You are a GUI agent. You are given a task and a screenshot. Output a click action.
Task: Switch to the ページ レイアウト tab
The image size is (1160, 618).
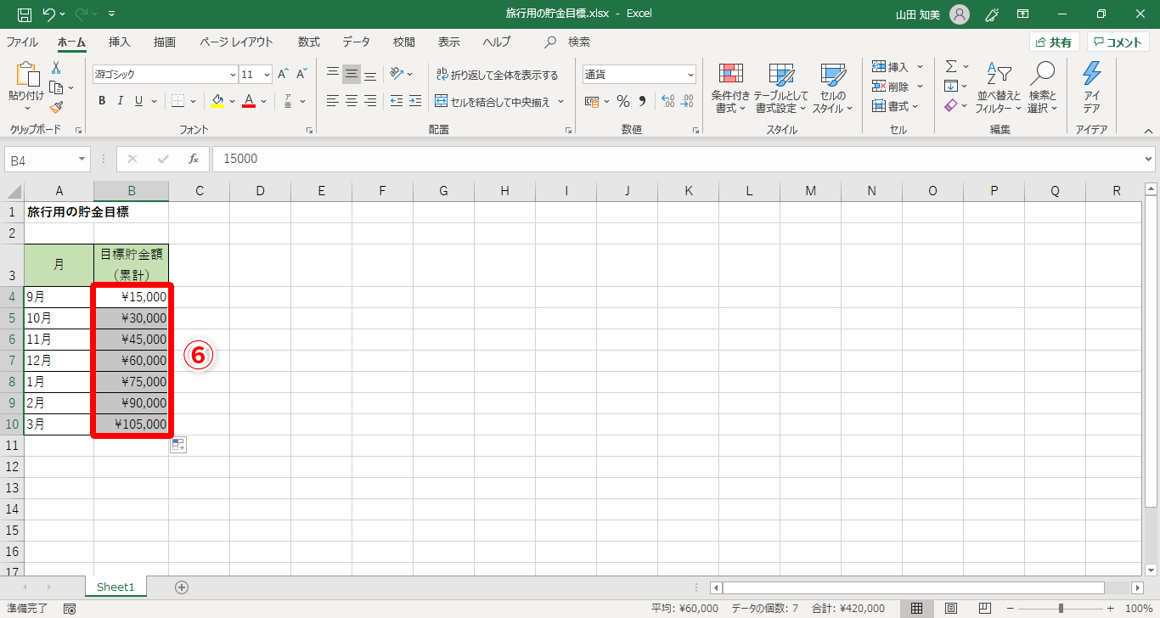pyautogui.click(x=237, y=42)
